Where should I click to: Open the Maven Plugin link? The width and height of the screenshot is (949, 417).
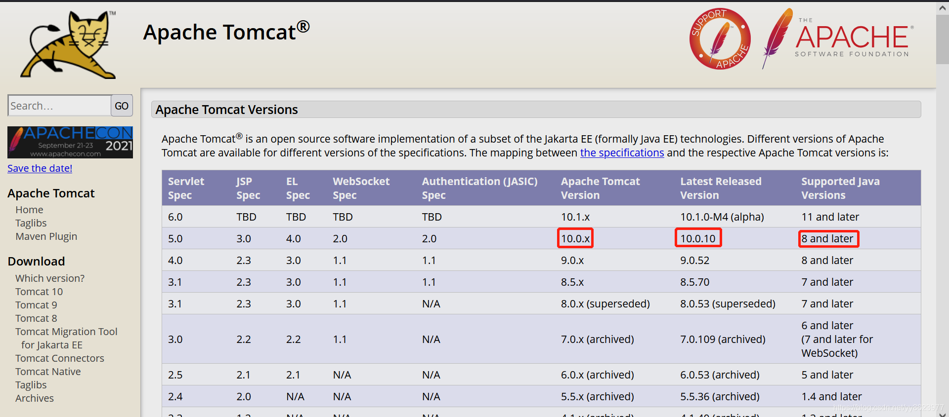tap(46, 236)
